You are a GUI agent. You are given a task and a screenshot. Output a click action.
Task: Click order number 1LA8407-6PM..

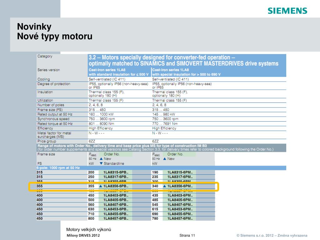pyautogui.click(x=180, y=205)
